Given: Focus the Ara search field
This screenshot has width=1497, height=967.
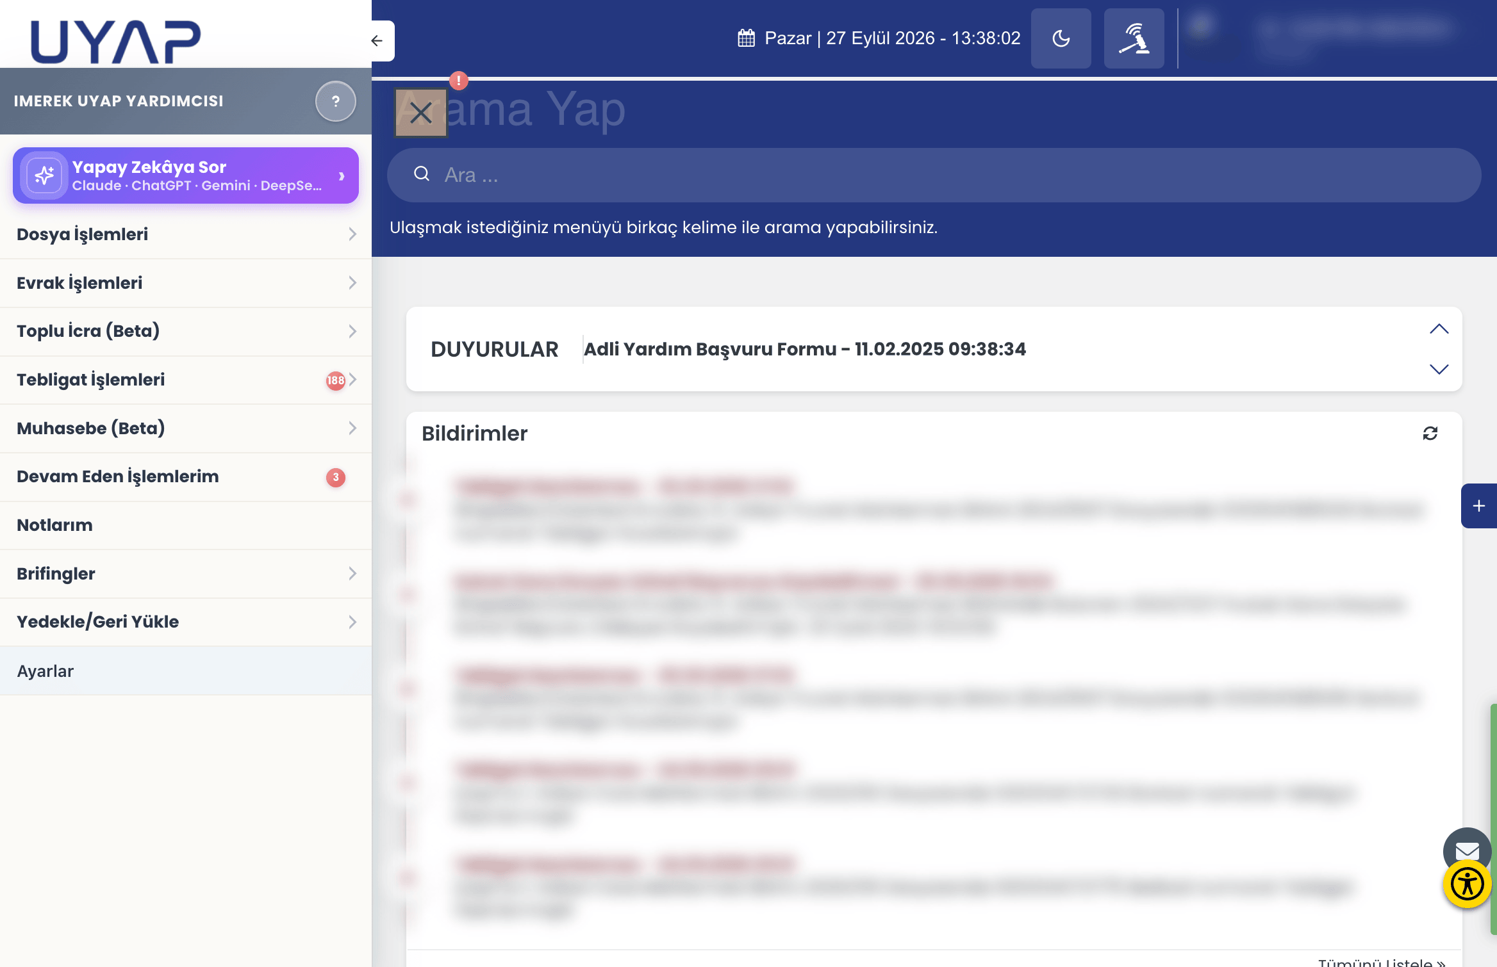Looking at the screenshot, I should pyautogui.click(x=934, y=175).
